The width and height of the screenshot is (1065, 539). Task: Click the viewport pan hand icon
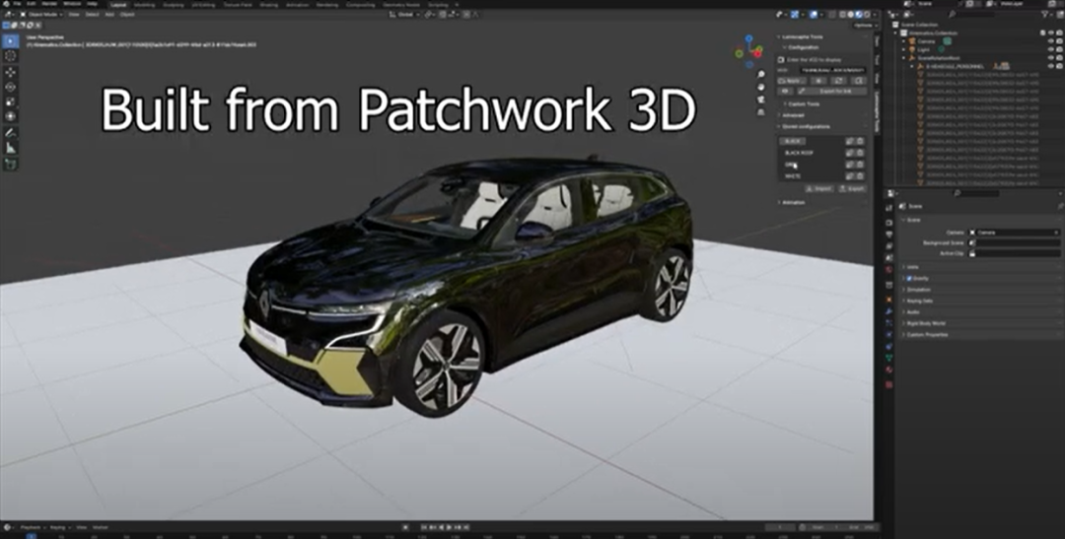pyautogui.click(x=761, y=87)
